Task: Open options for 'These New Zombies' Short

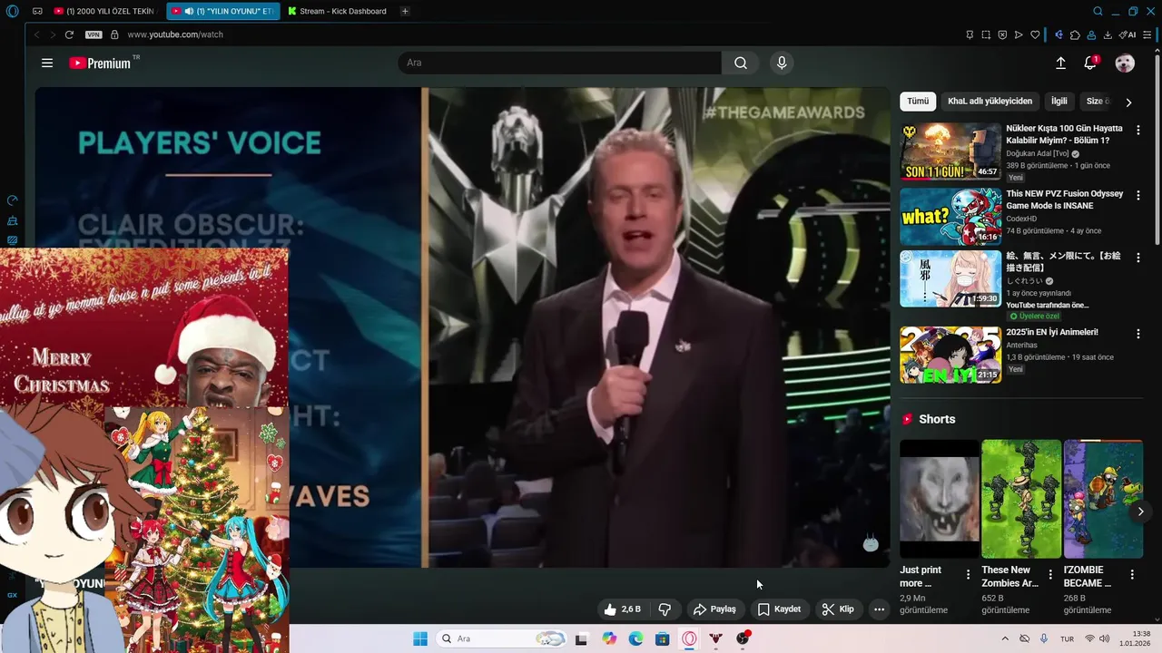Action: click(1050, 575)
